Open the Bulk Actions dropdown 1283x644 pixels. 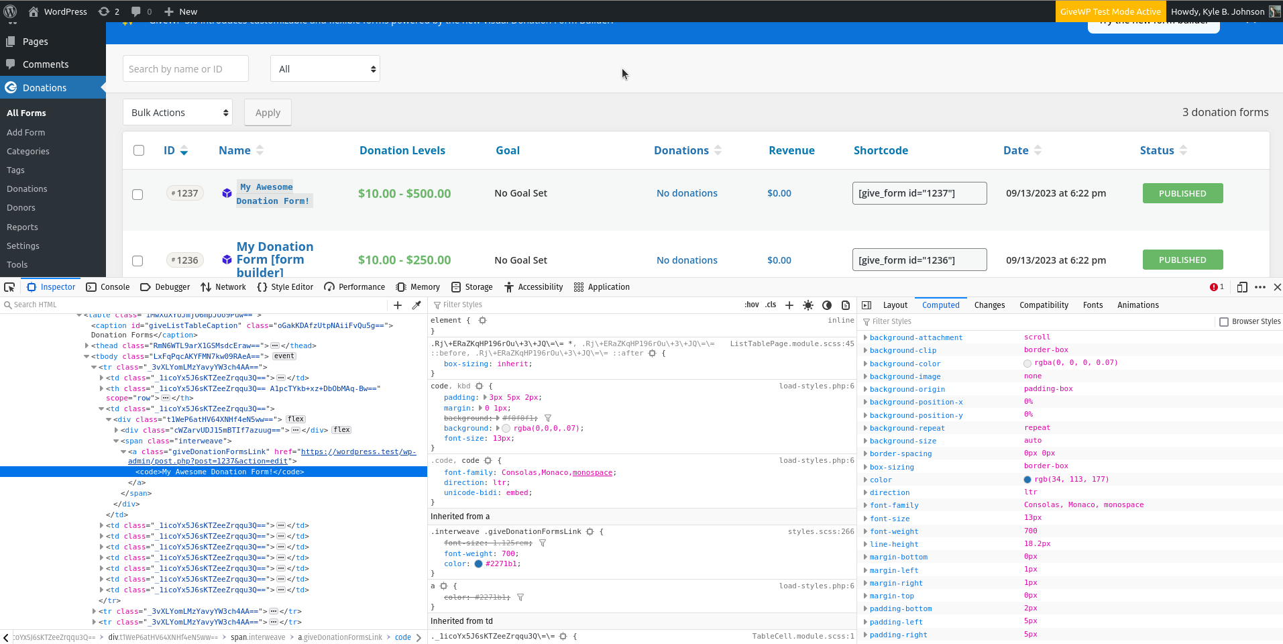coord(178,113)
